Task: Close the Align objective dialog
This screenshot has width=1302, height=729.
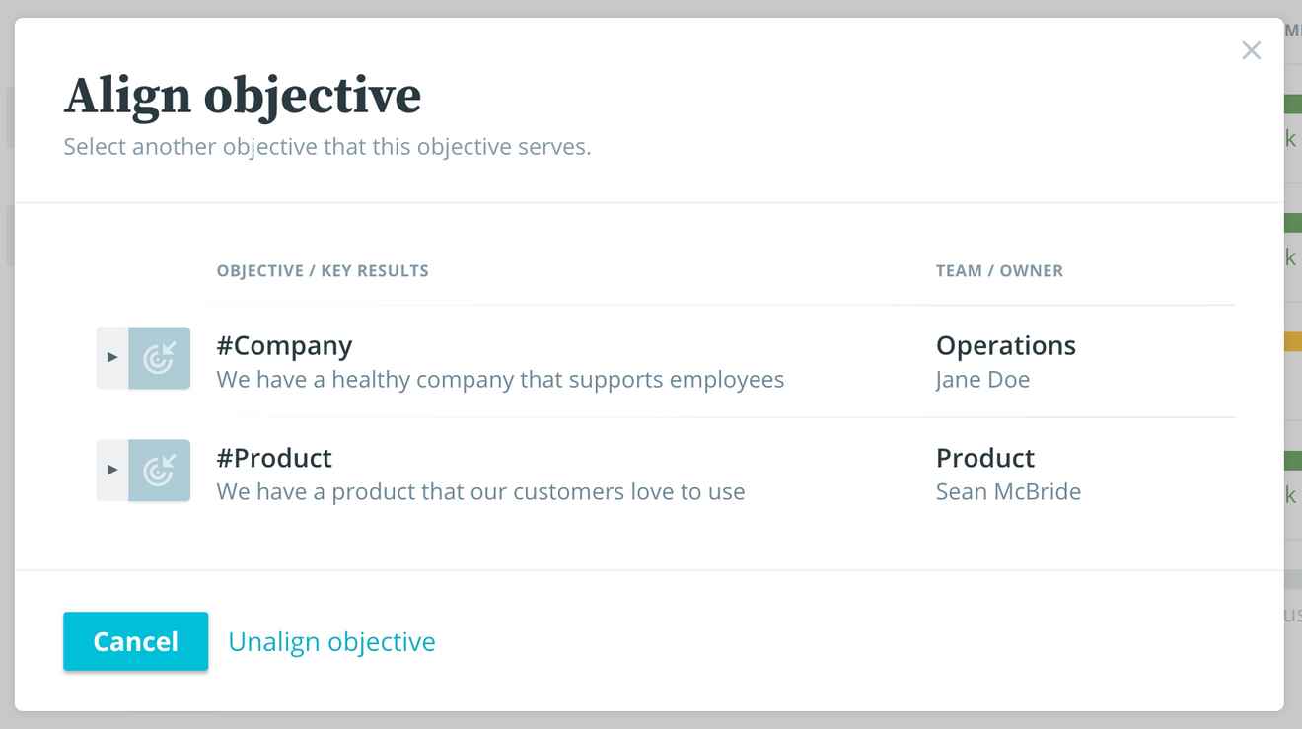Action: 1251,50
